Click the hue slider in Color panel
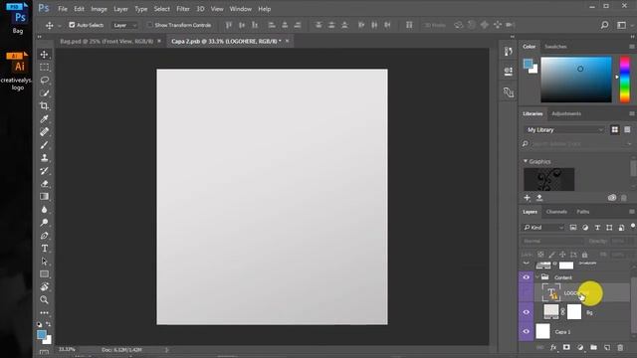 tap(624, 80)
